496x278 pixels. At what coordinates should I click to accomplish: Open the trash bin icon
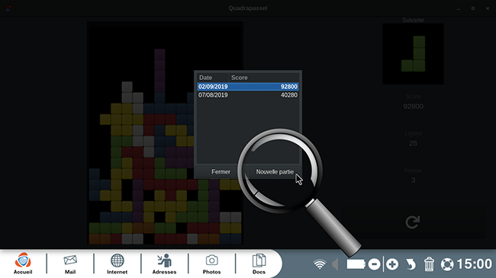(429, 264)
